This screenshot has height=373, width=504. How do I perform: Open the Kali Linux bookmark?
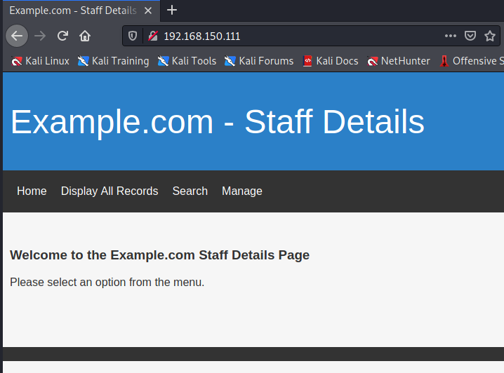(x=41, y=61)
